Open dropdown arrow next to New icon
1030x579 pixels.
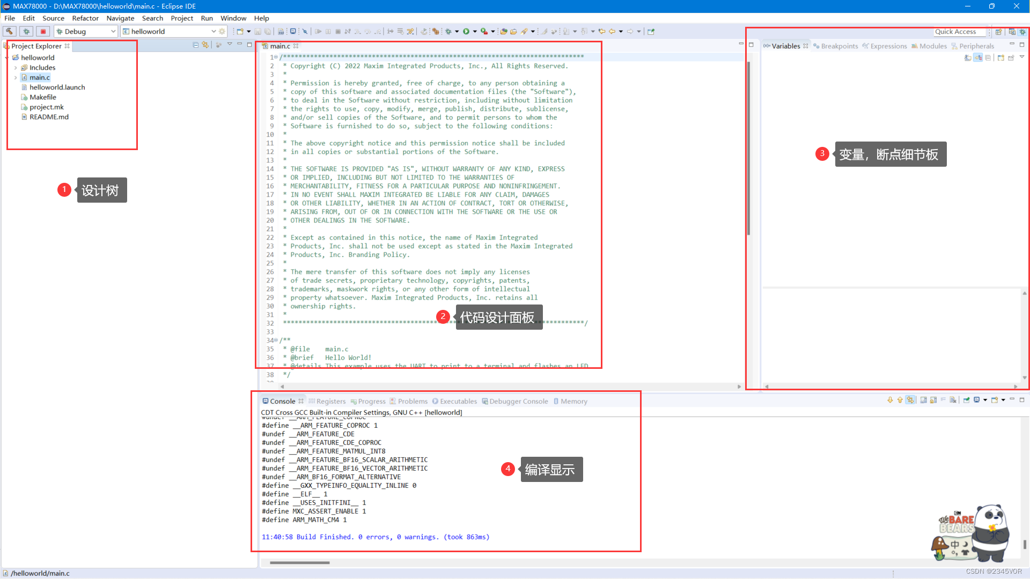248,32
